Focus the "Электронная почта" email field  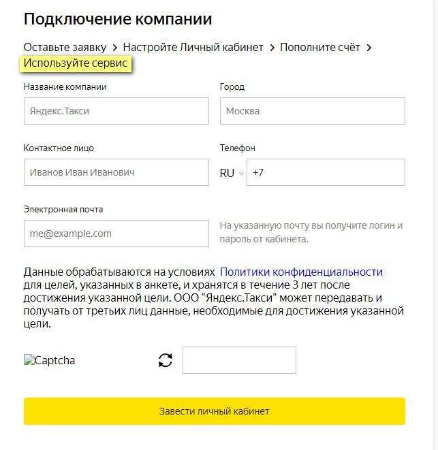click(116, 234)
